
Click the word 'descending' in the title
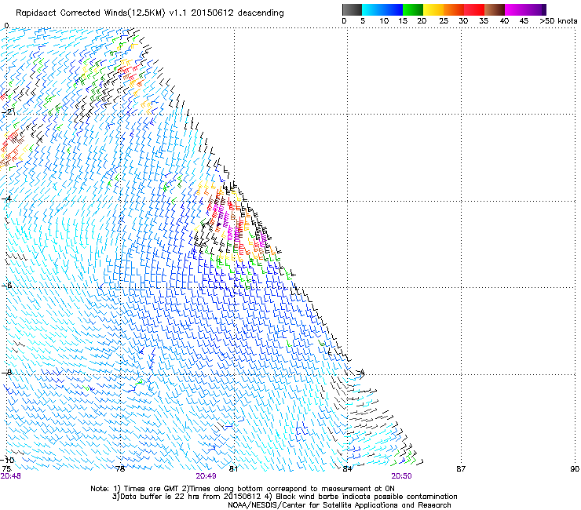(261, 13)
